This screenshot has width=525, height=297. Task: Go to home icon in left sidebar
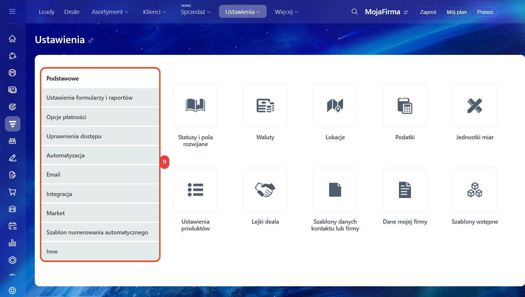12,39
